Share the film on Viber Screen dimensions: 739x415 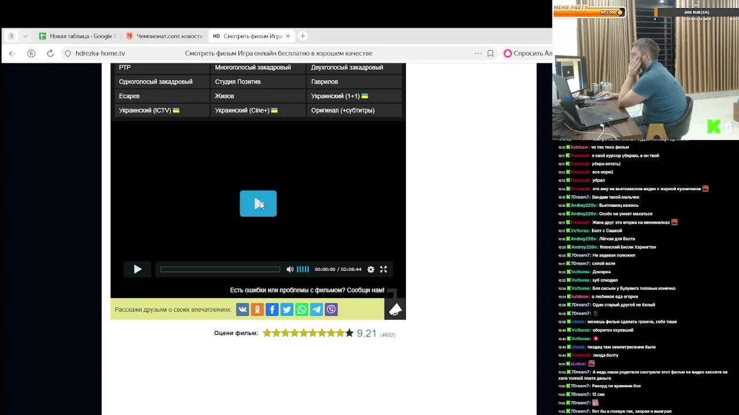(x=331, y=310)
